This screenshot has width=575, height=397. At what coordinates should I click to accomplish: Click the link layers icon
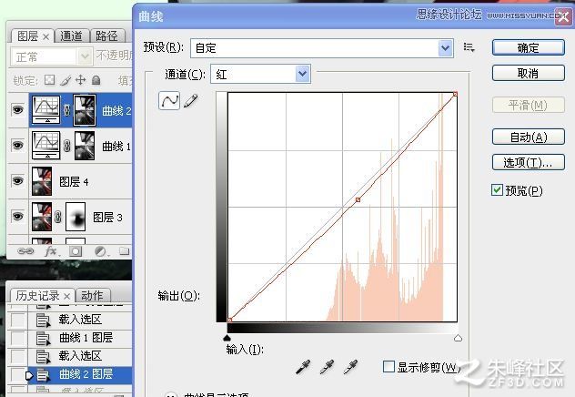pos(25,251)
